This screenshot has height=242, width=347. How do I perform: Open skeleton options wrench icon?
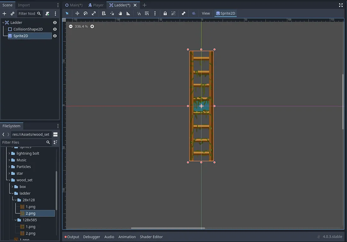click(x=184, y=13)
